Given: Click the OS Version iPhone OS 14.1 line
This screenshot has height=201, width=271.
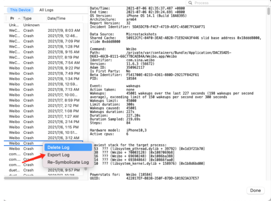Looking at the screenshot, I should [x=138, y=16].
